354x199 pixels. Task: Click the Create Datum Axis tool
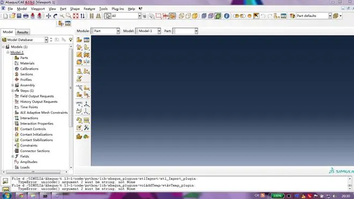click(86, 104)
